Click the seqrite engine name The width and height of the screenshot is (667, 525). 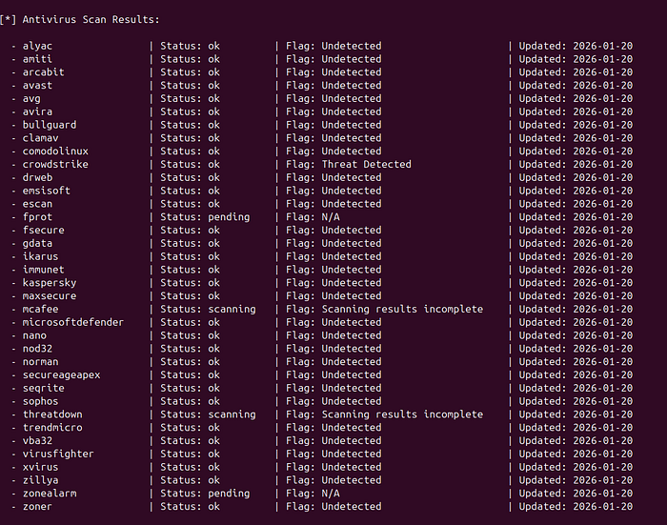point(44,389)
